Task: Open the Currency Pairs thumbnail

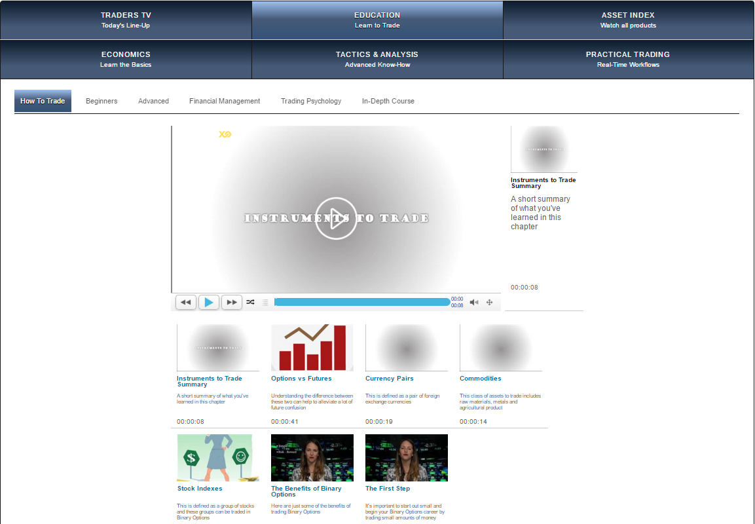Action: point(407,347)
